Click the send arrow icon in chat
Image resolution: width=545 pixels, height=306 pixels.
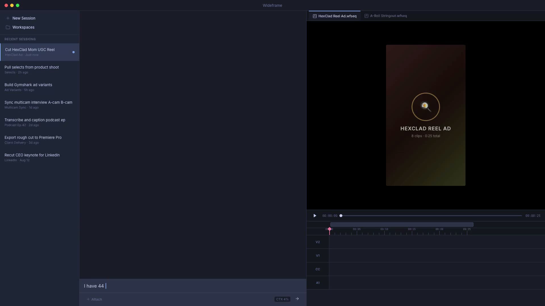coord(297,299)
